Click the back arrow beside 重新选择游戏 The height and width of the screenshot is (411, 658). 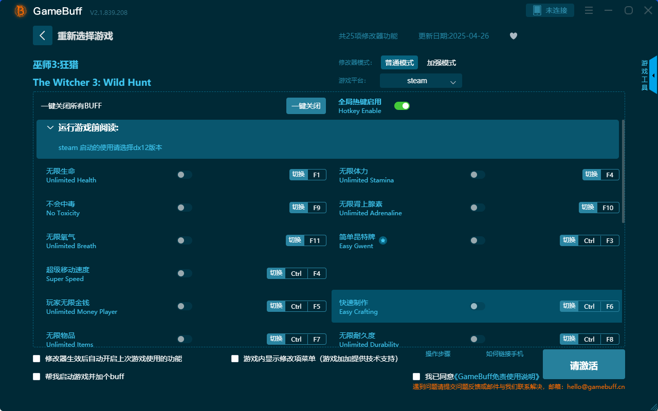pos(43,35)
